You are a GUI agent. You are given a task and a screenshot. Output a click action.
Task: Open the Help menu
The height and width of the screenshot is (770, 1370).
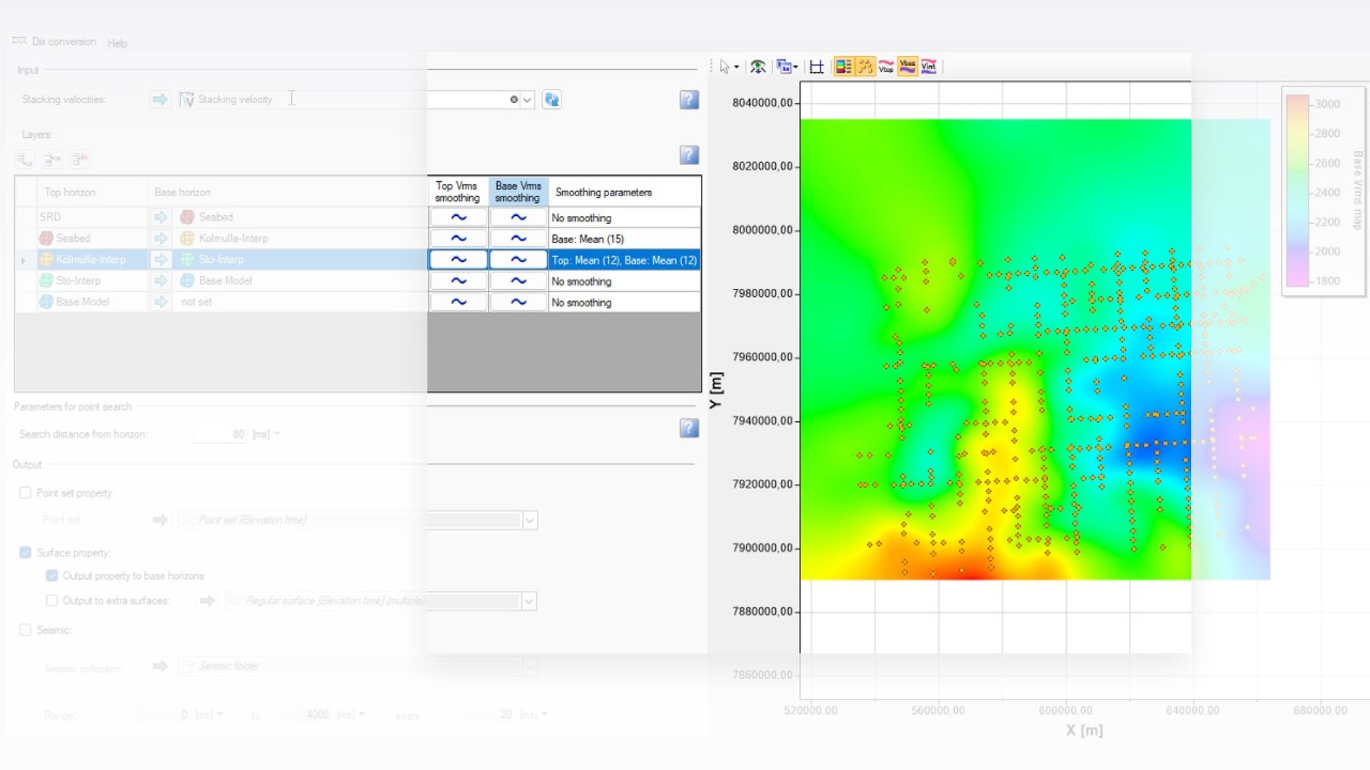point(117,43)
